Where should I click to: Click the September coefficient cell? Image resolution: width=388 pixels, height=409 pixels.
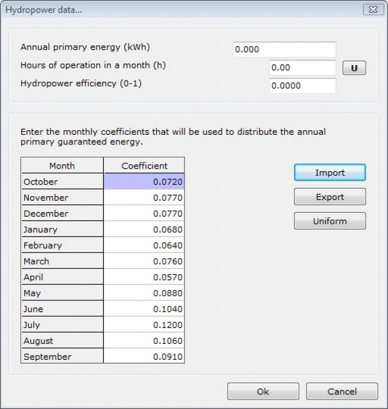(x=144, y=357)
